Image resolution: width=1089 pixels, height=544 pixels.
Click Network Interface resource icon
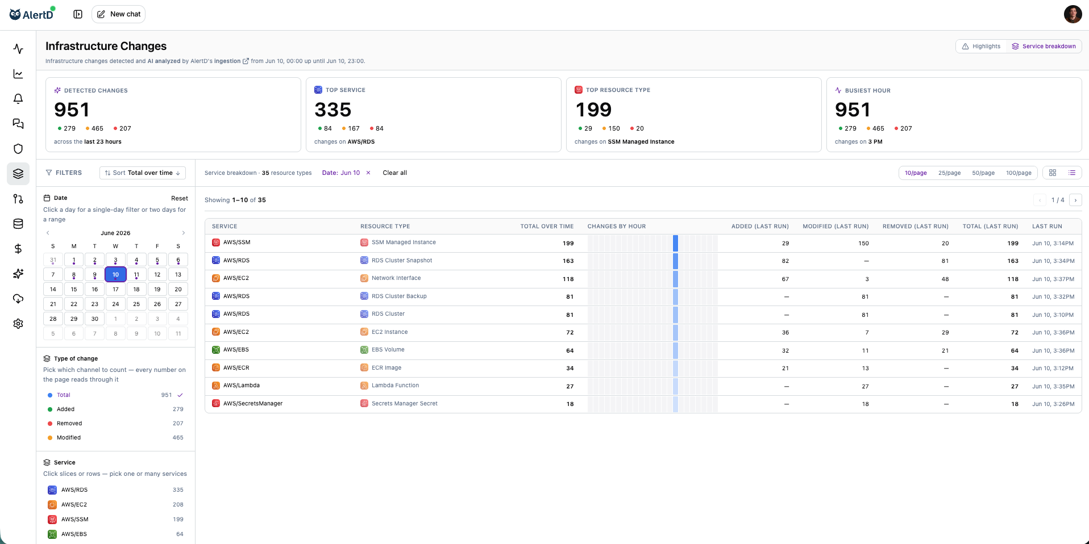pyautogui.click(x=364, y=278)
